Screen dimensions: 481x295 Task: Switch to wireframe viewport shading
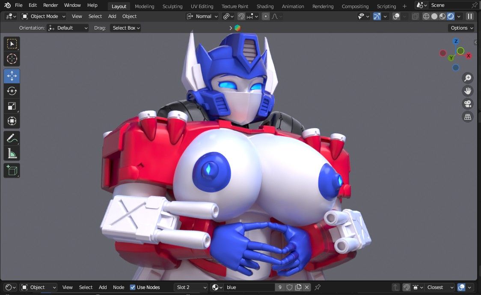pos(426,16)
